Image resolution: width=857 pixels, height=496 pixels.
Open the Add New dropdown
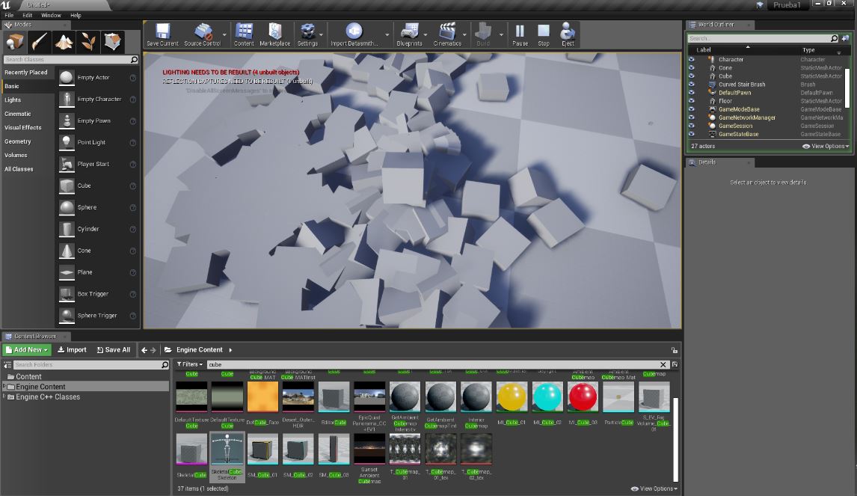pyautogui.click(x=27, y=350)
